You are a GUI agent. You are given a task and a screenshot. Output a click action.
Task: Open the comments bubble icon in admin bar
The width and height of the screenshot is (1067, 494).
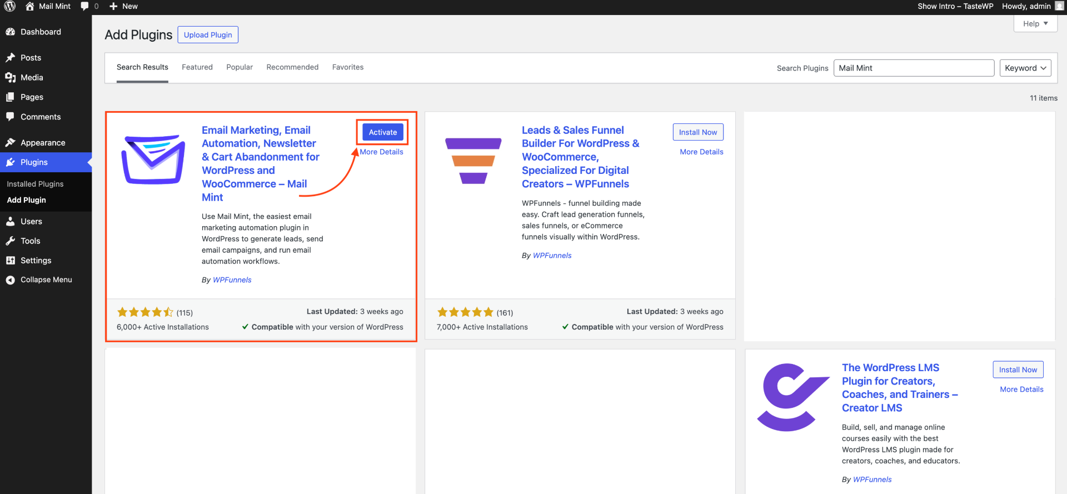(84, 6)
